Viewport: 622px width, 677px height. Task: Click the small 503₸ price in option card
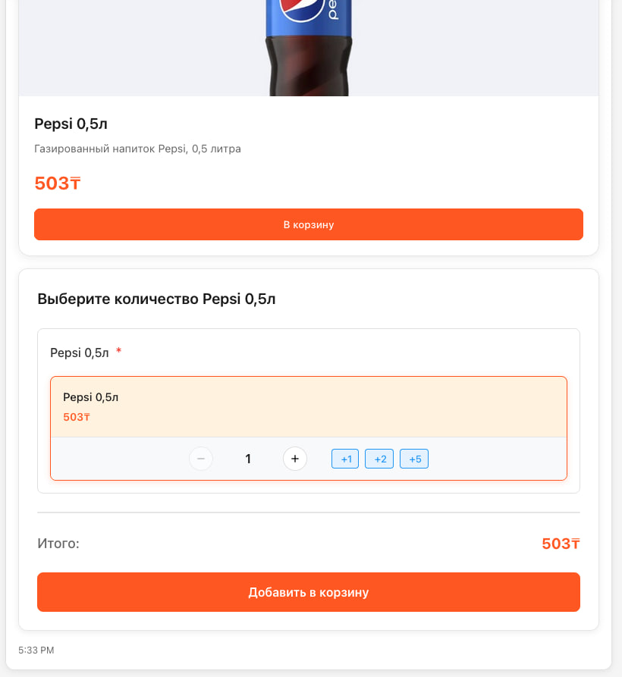pos(77,417)
